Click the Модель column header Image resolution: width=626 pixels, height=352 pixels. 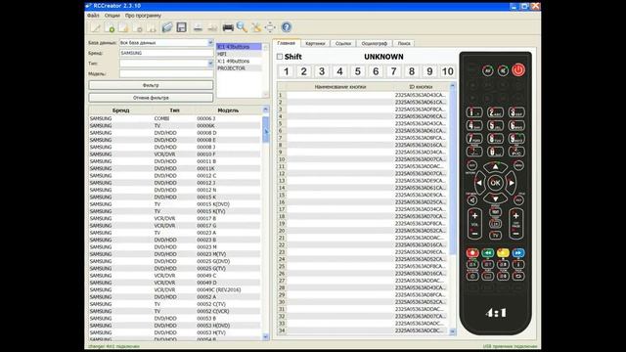tap(228, 110)
